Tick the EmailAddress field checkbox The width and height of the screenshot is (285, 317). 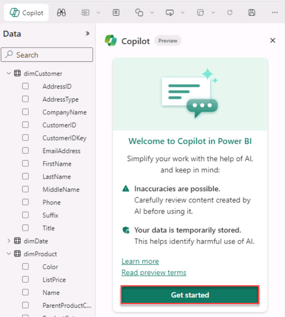[x=26, y=151]
